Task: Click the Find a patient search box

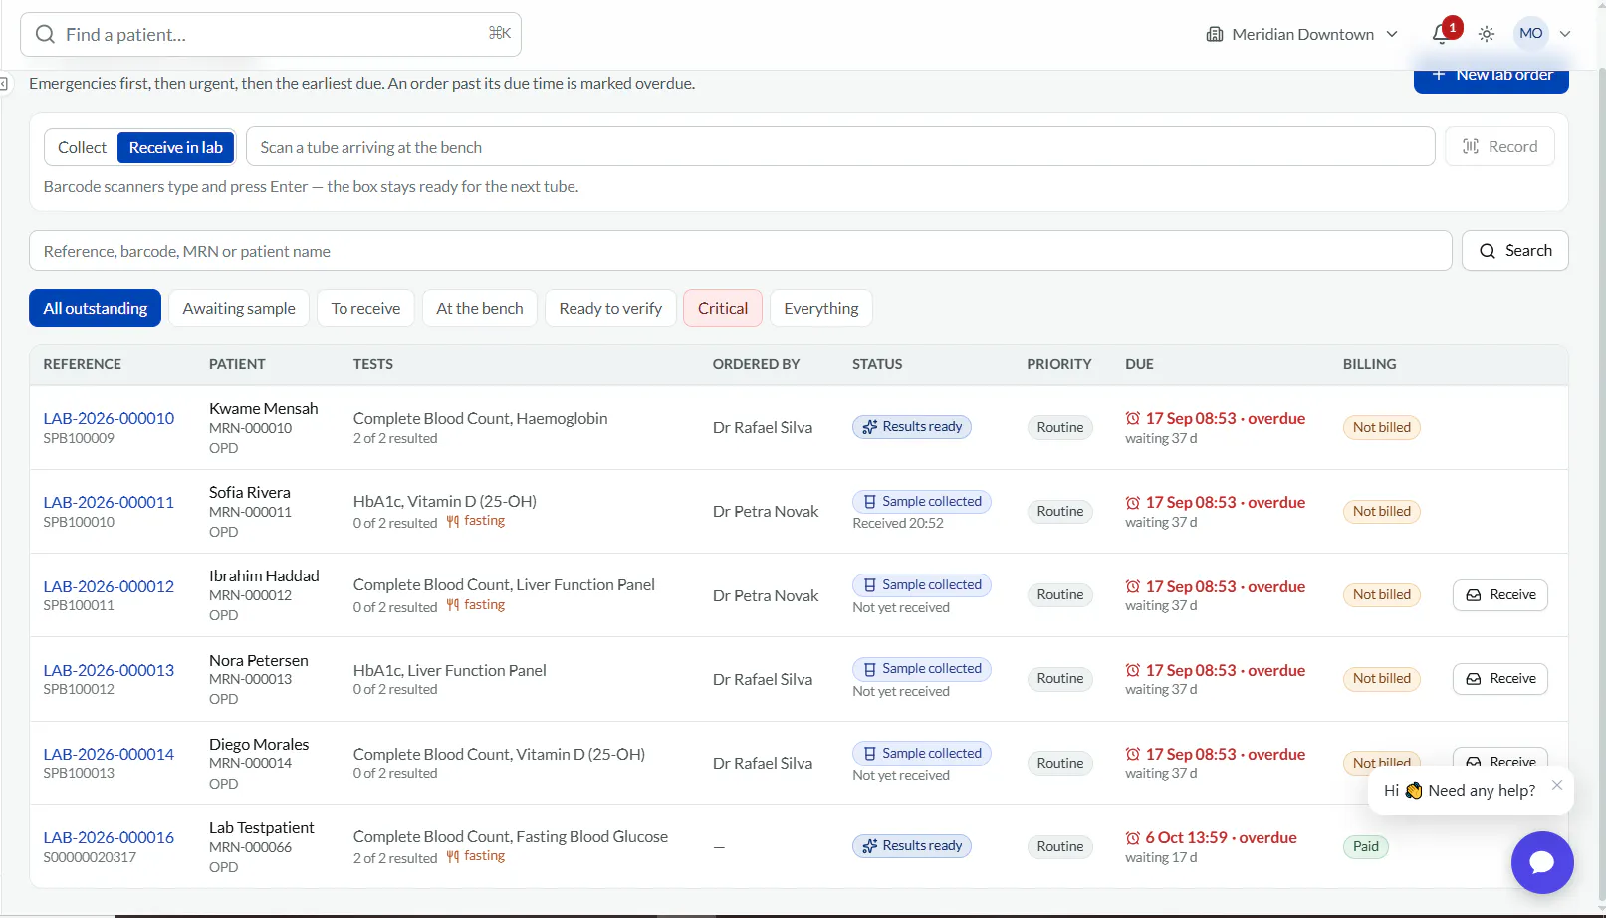Action: click(x=271, y=35)
